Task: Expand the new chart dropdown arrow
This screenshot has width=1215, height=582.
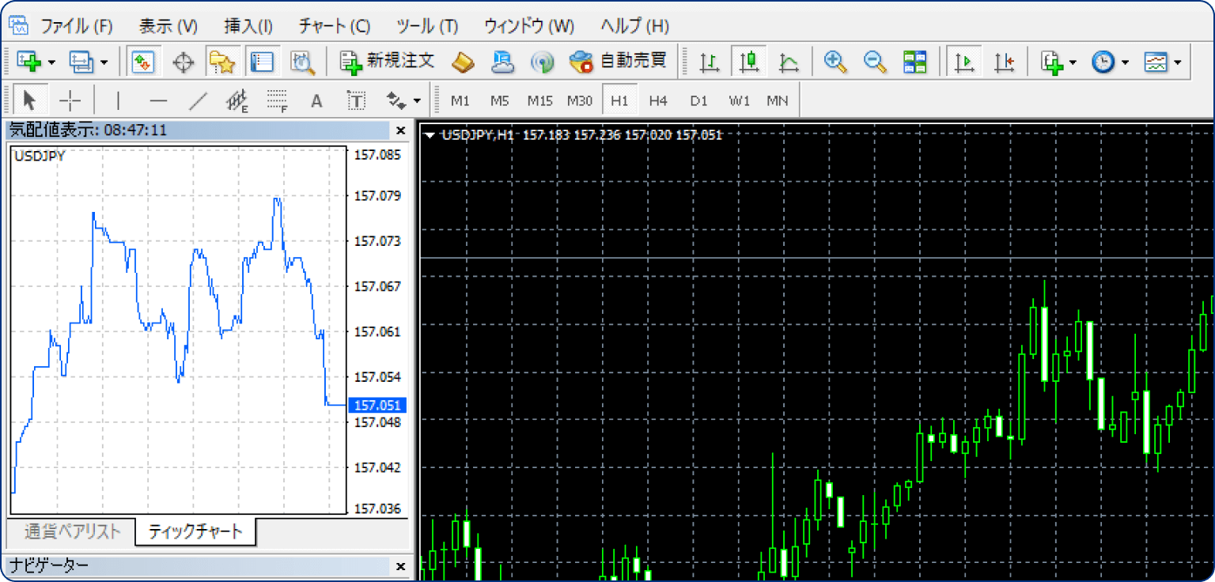Action: click(x=51, y=62)
